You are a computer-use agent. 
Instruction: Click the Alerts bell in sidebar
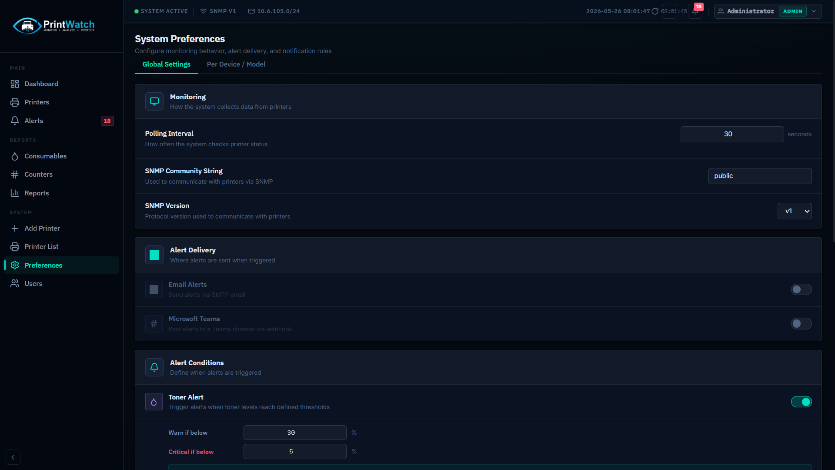tap(15, 121)
